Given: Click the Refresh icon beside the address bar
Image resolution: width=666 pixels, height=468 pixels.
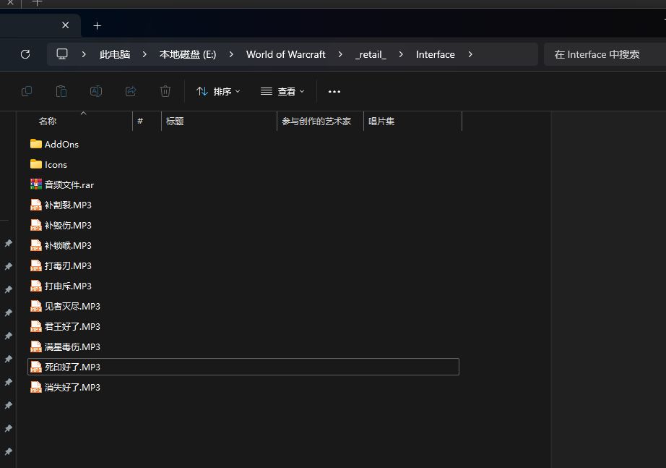Looking at the screenshot, I should [25, 54].
